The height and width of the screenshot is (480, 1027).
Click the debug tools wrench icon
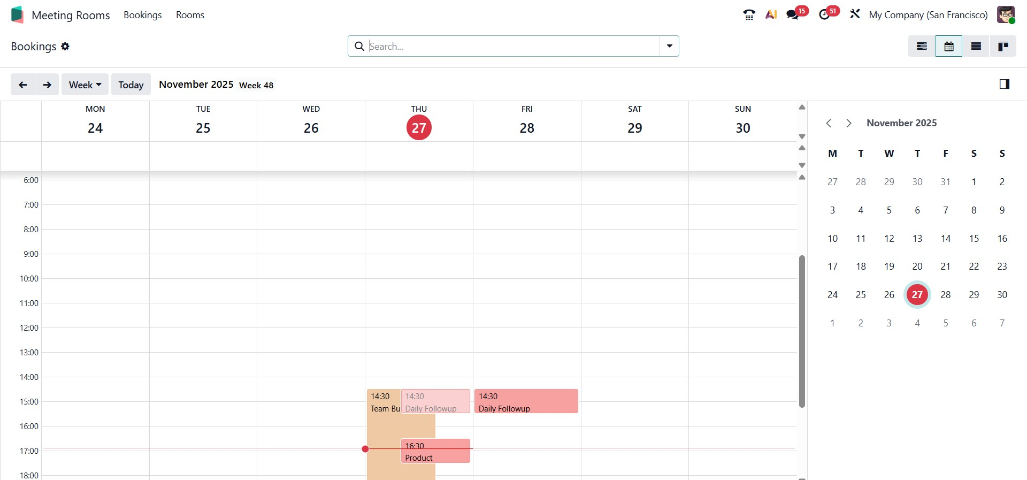point(855,14)
